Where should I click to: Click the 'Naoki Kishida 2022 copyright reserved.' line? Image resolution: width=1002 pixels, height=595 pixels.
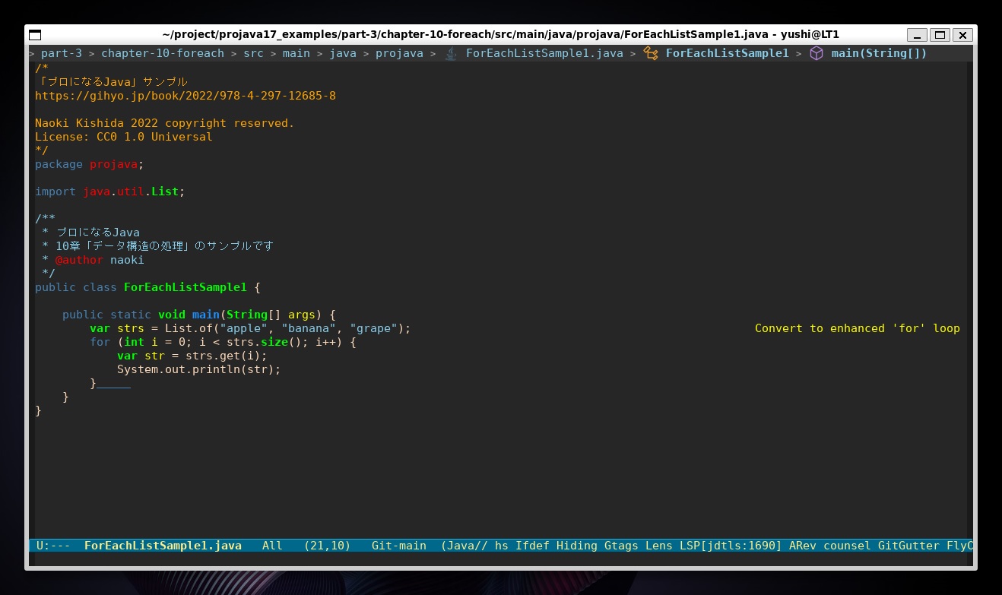click(164, 123)
